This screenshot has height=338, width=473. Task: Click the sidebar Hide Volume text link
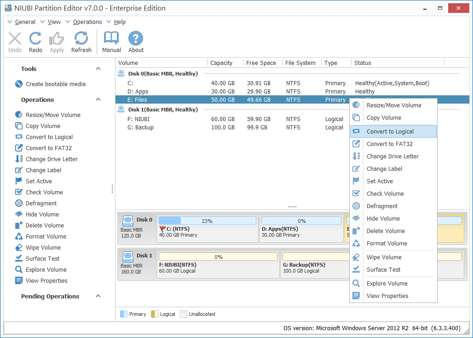click(42, 214)
